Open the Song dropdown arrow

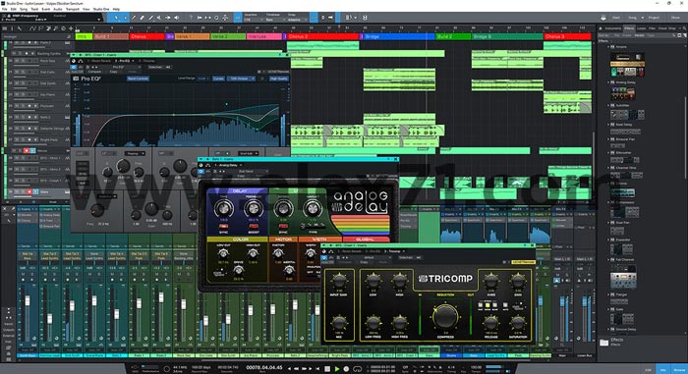click(643, 18)
